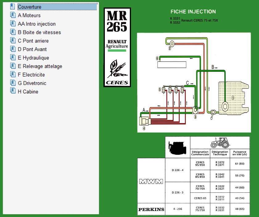The height and width of the screenshot is (217, 259).
Task: Click the CERES 75/75X cell
Action: (x=200, y=209)
